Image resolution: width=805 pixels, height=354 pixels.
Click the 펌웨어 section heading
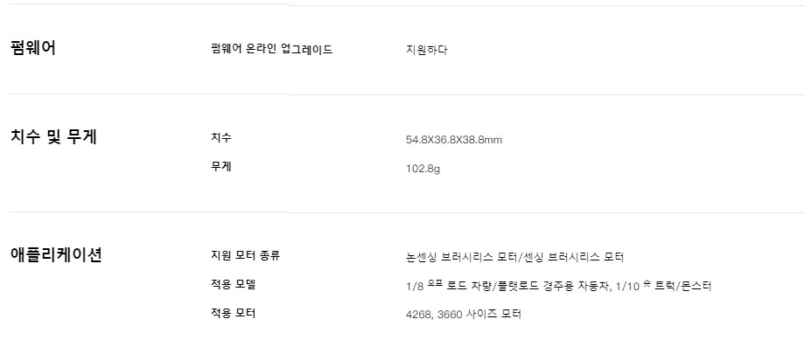[32, 49]
